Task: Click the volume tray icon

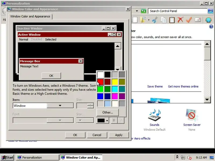Action: [189, 158]
